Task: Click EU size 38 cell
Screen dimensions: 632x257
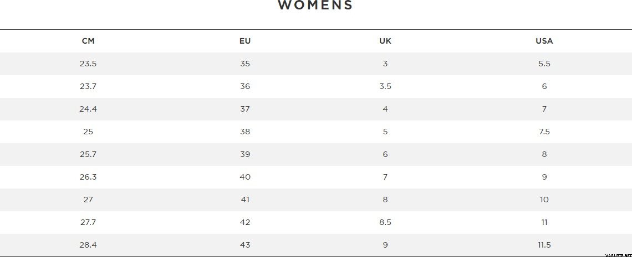Action: [x=244, y=132]
